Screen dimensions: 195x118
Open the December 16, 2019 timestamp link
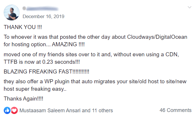[43, 16]
